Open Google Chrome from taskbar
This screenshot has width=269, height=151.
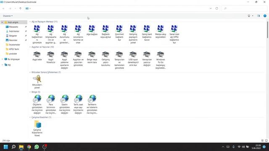click(x=29, y=147)
